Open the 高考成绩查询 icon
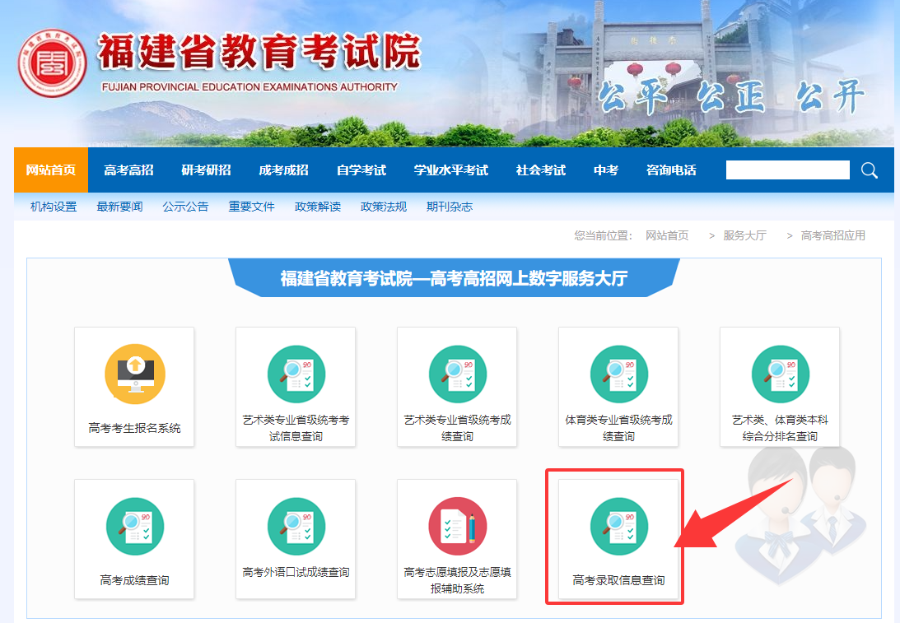 [135, 526]
